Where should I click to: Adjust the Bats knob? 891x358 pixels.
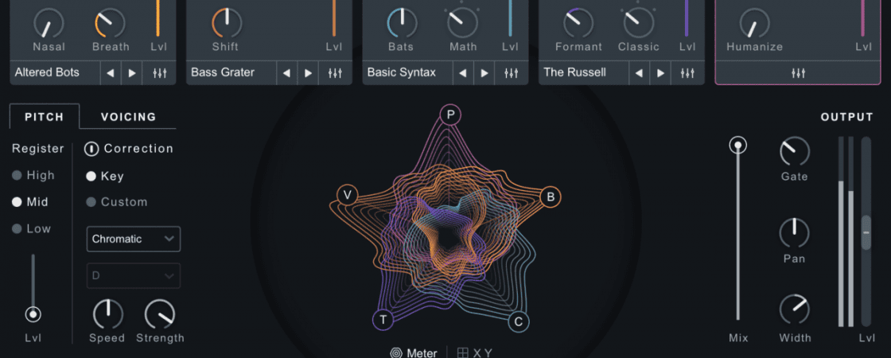[403, 24]
